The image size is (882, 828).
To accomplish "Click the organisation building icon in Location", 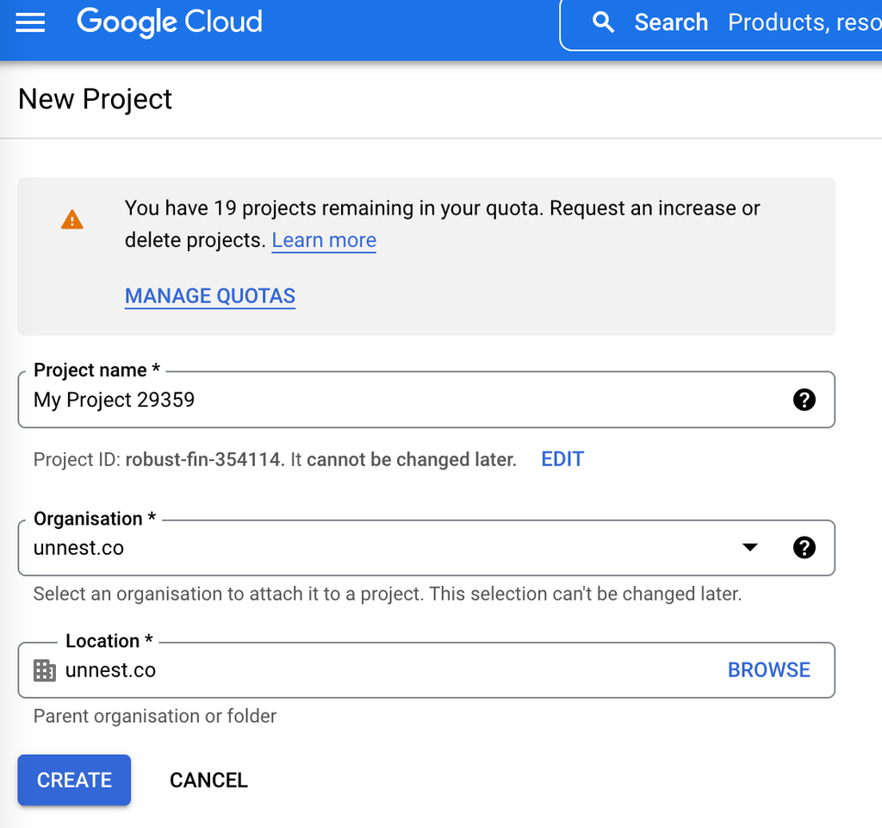I will (45, 670).
